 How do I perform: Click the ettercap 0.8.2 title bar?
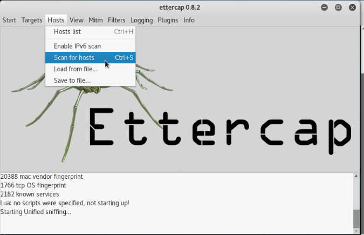180,8
